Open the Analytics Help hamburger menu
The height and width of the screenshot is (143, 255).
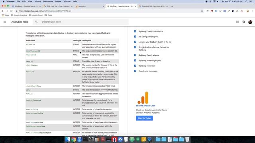point(5,22)
